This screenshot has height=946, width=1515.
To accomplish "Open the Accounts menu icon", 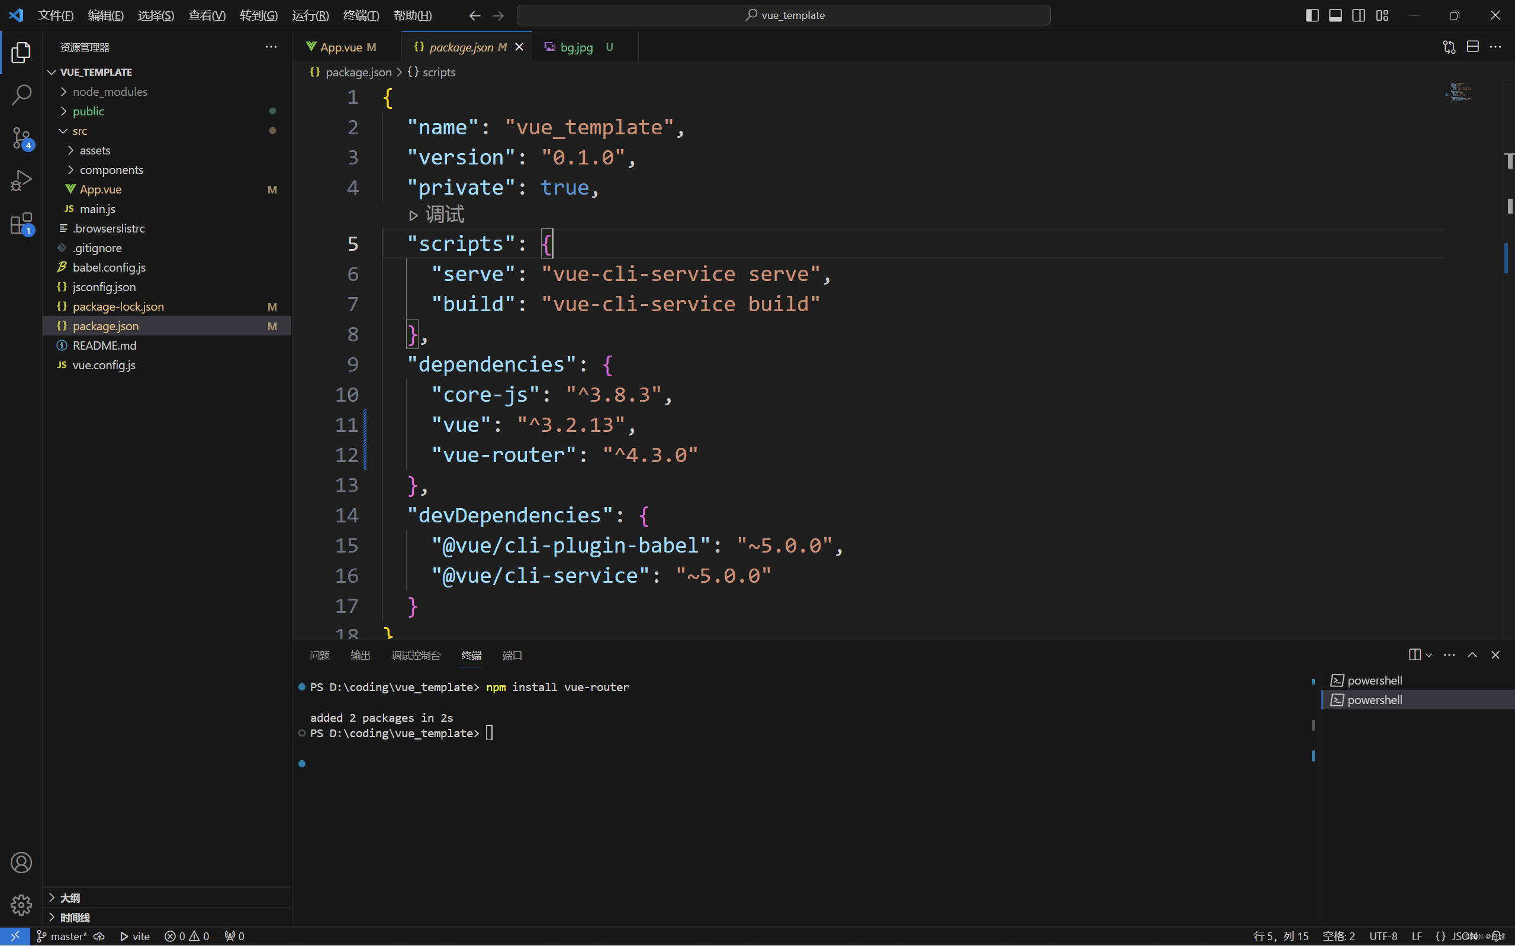I will (21, 863).
